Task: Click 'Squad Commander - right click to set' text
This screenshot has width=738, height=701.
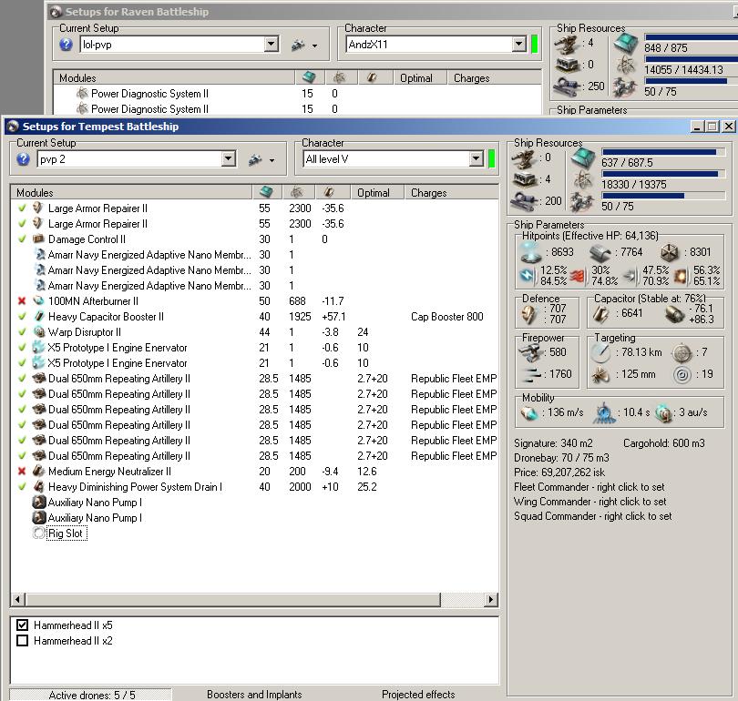Action: click(x=592, y=516)
